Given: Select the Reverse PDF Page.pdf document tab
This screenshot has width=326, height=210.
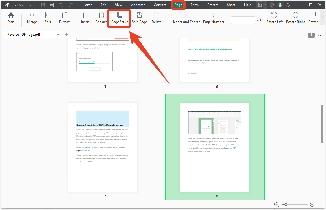Looking at the screenshot, I should pyautogui.click(x=33, y=35).
